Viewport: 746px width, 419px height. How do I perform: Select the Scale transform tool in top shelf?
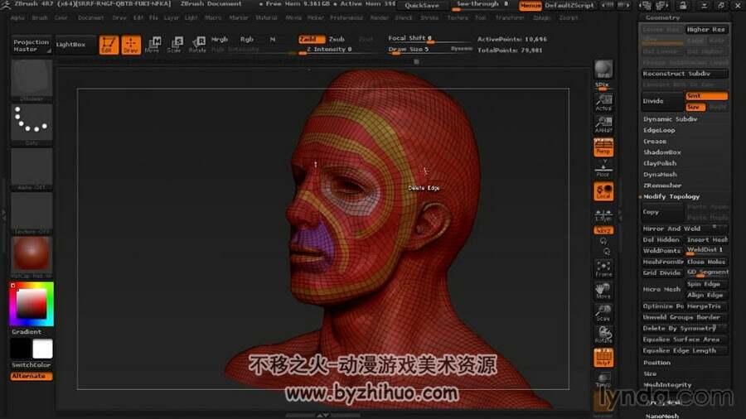coord(175,45)
